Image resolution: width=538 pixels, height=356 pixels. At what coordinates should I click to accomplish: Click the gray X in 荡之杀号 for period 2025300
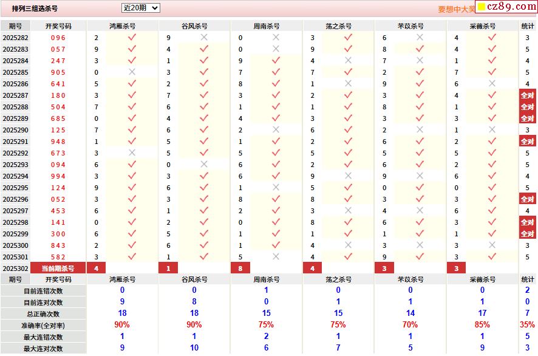click(348, 245)
